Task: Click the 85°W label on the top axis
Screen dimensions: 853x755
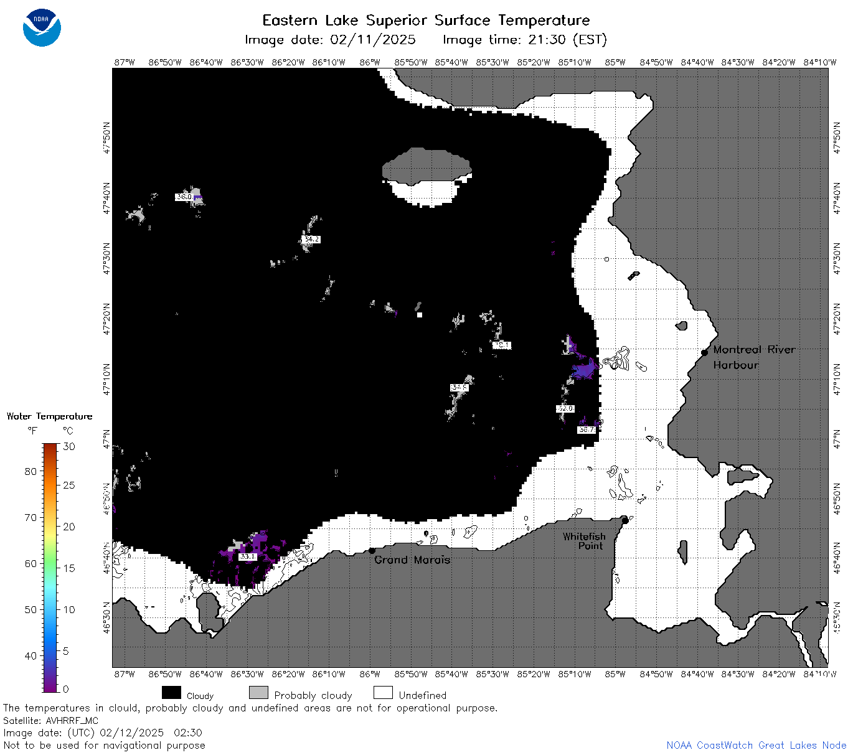Action: (615, 62)
